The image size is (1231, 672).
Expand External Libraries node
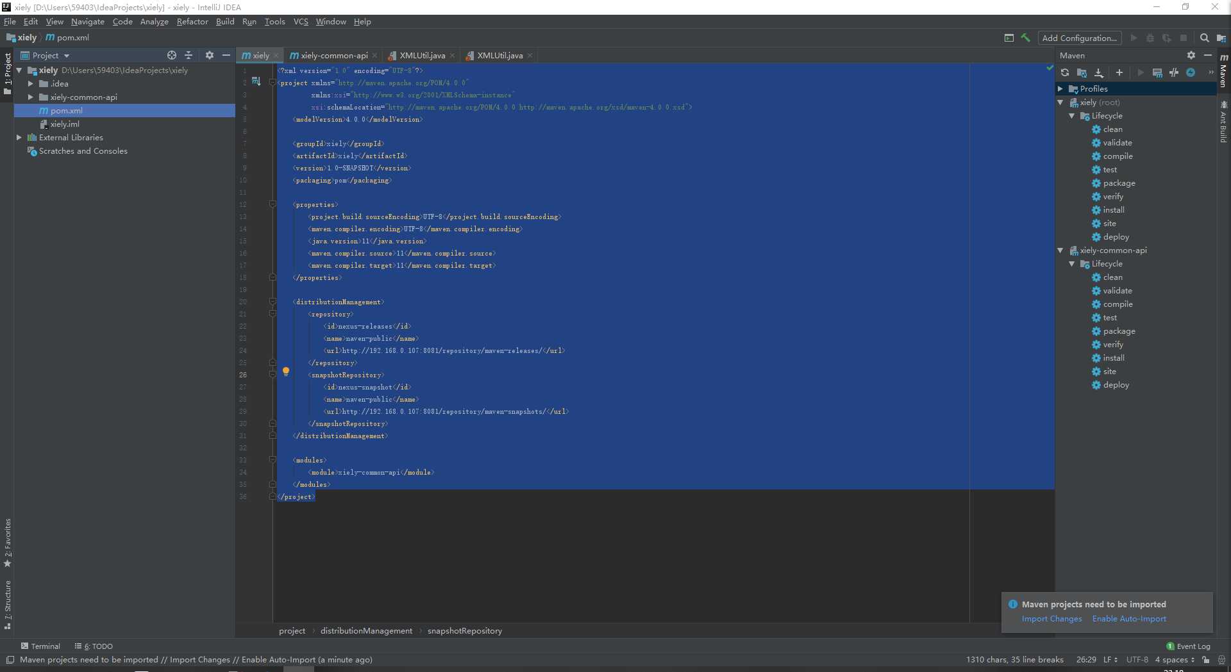(19, 137)
